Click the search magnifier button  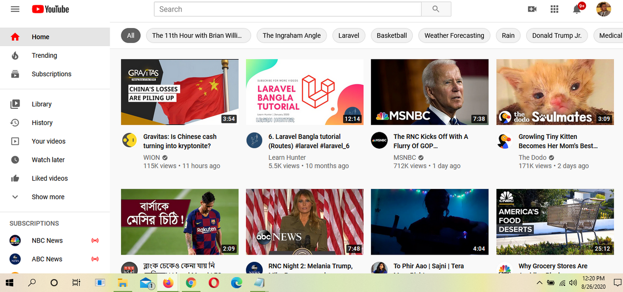[x=436, y=9]
